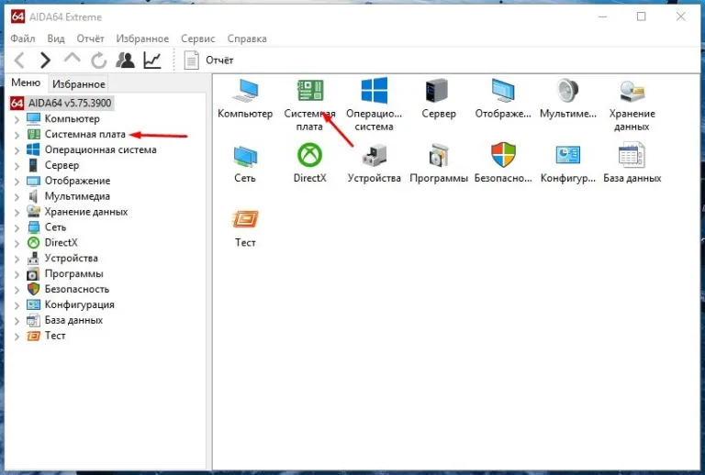
Task: Open the Сервис menu
Action: click(198, 39)
